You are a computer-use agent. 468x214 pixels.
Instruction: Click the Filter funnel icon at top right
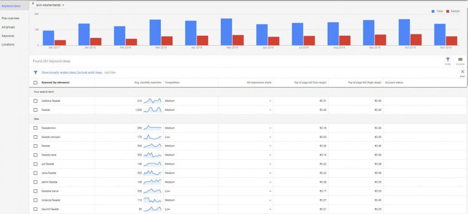[448, 60]
